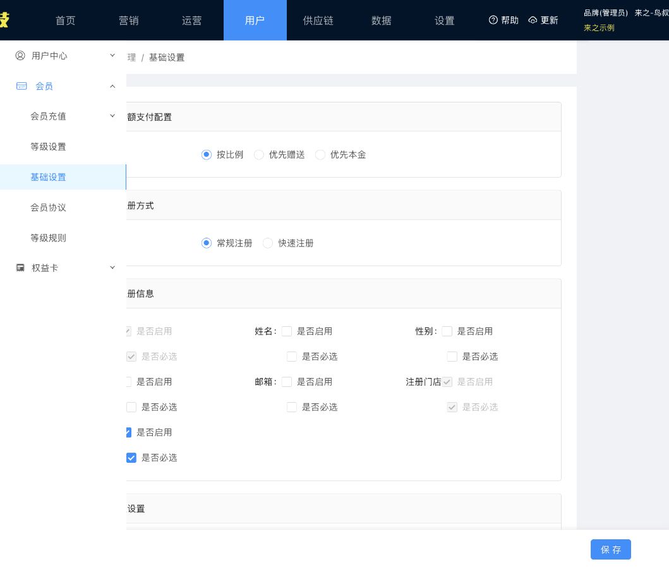Enable 是否启用 for 邮箱

pyautogui.click(x=287, y=382)
